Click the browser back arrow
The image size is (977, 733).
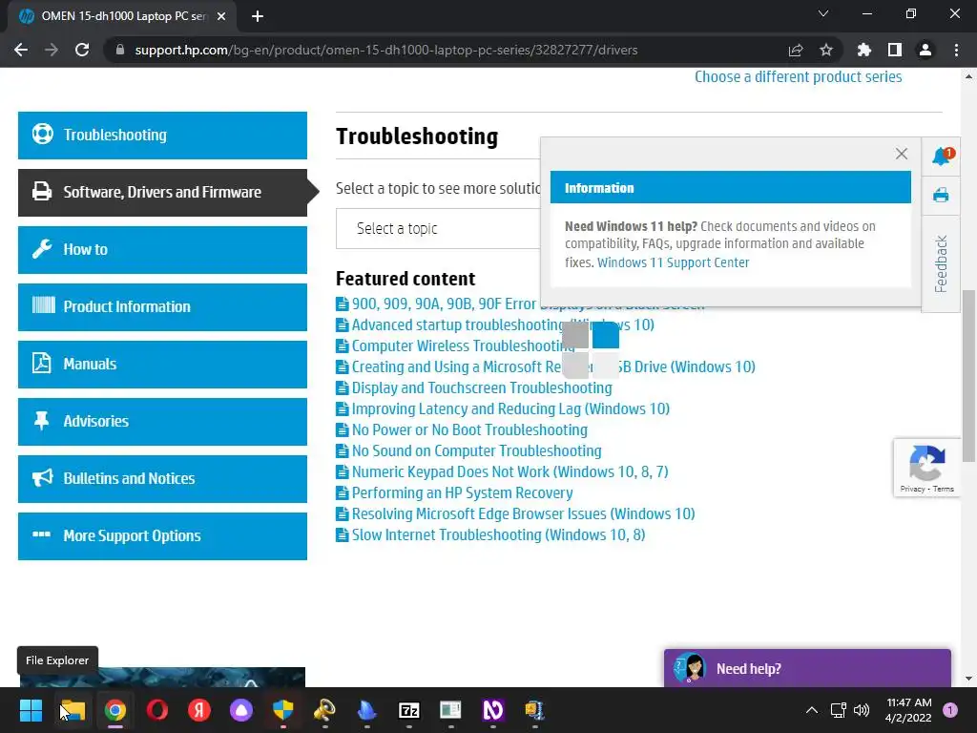coord(21,50)
